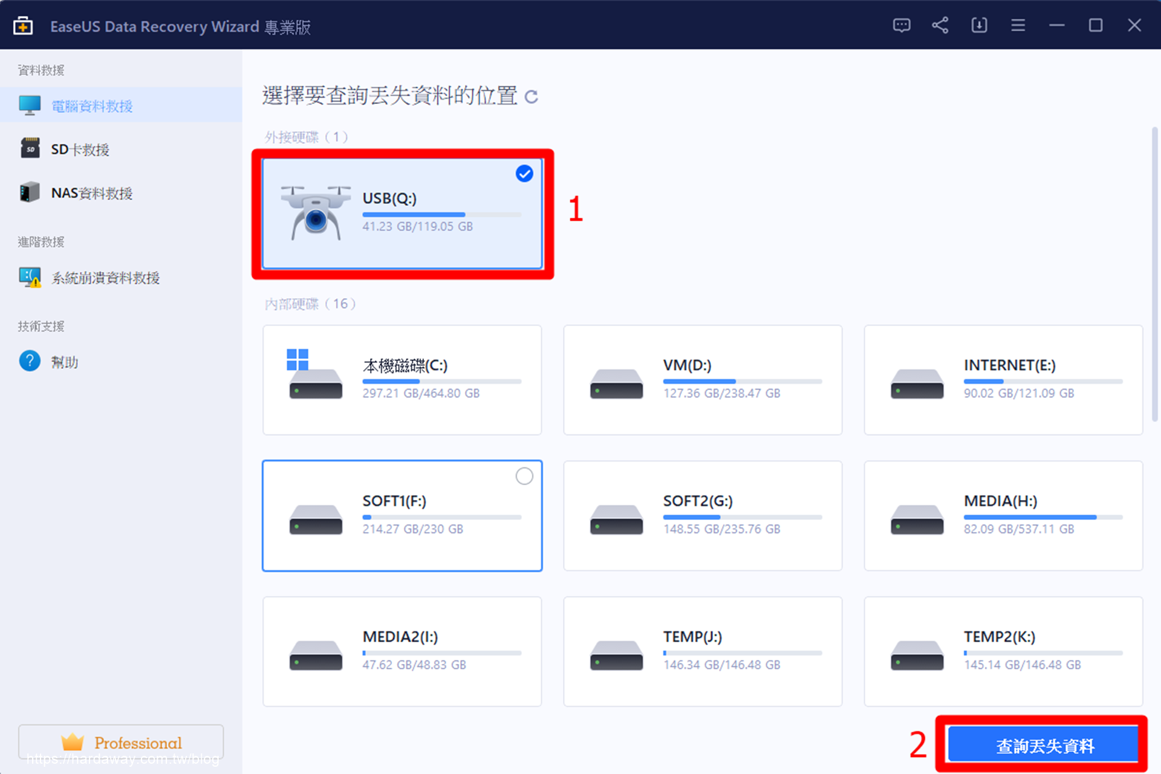Click the NAS server icon in sidebar

(x=30, y=192)
